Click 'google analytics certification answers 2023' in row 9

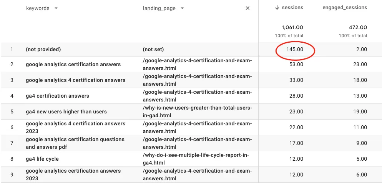click(73, 175)
